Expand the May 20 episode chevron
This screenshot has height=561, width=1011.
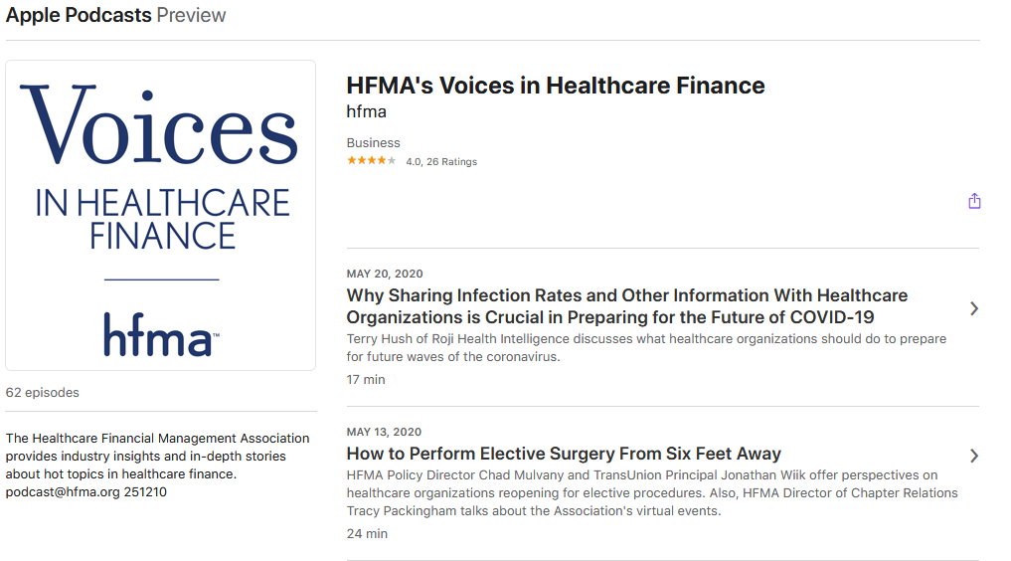coord(974,309)
